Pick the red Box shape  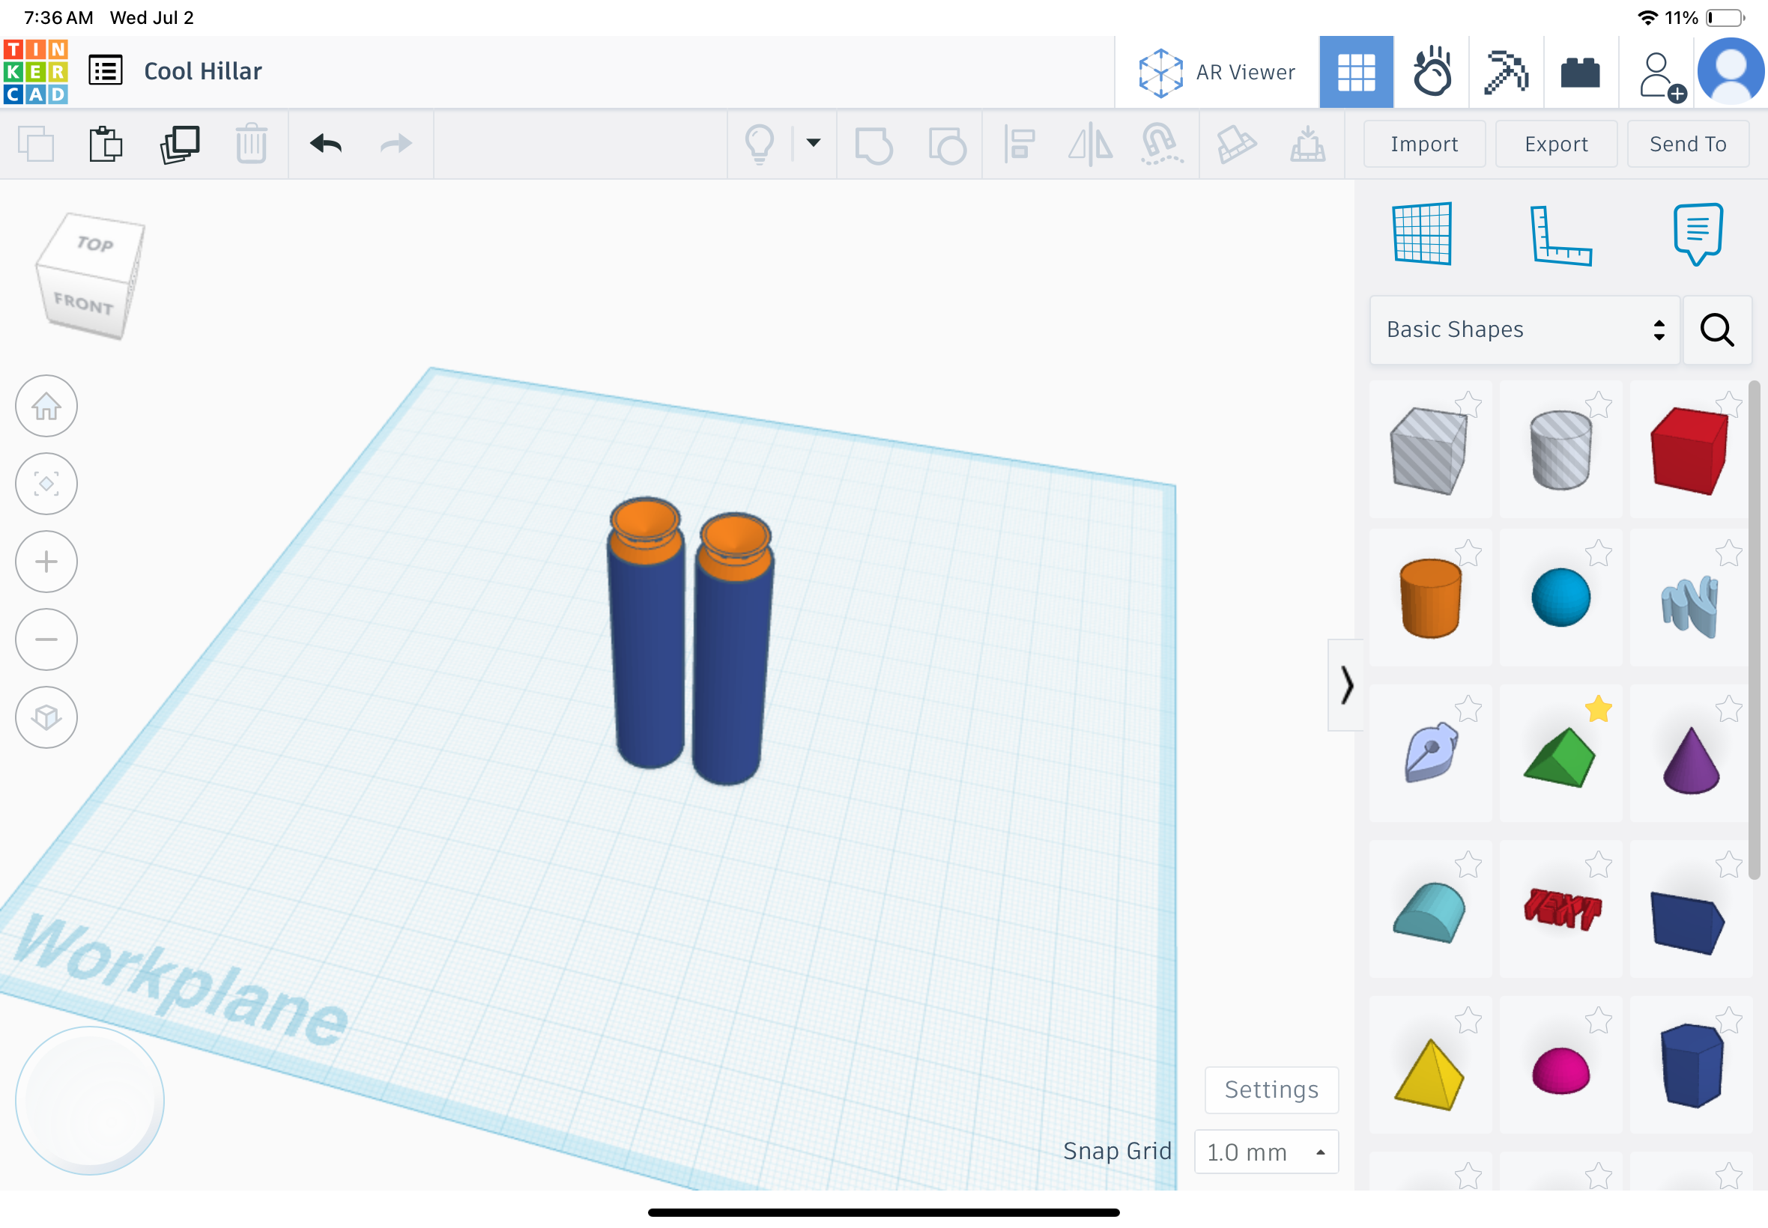(1689, 451)
